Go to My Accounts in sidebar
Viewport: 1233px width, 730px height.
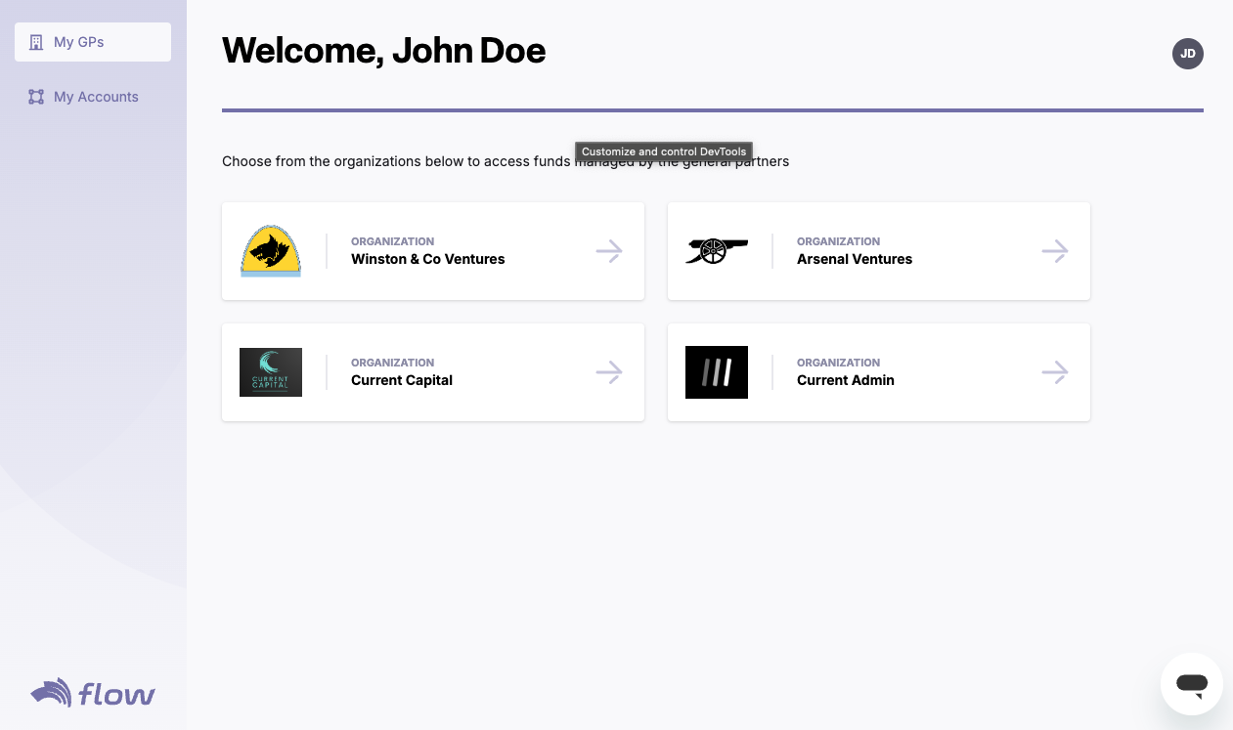(x=93, y=97)
